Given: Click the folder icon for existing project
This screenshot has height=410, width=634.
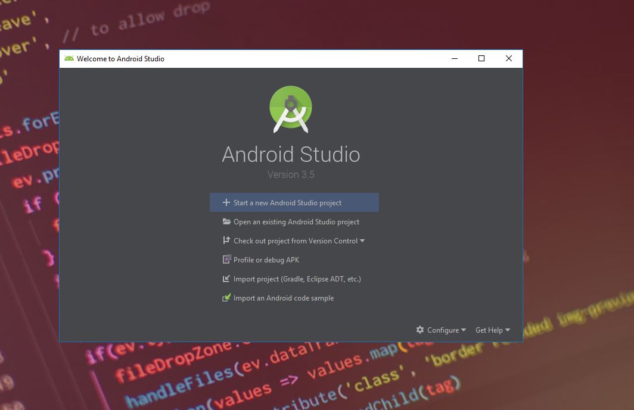Looking at the screenshot, I should pos(226,221).
